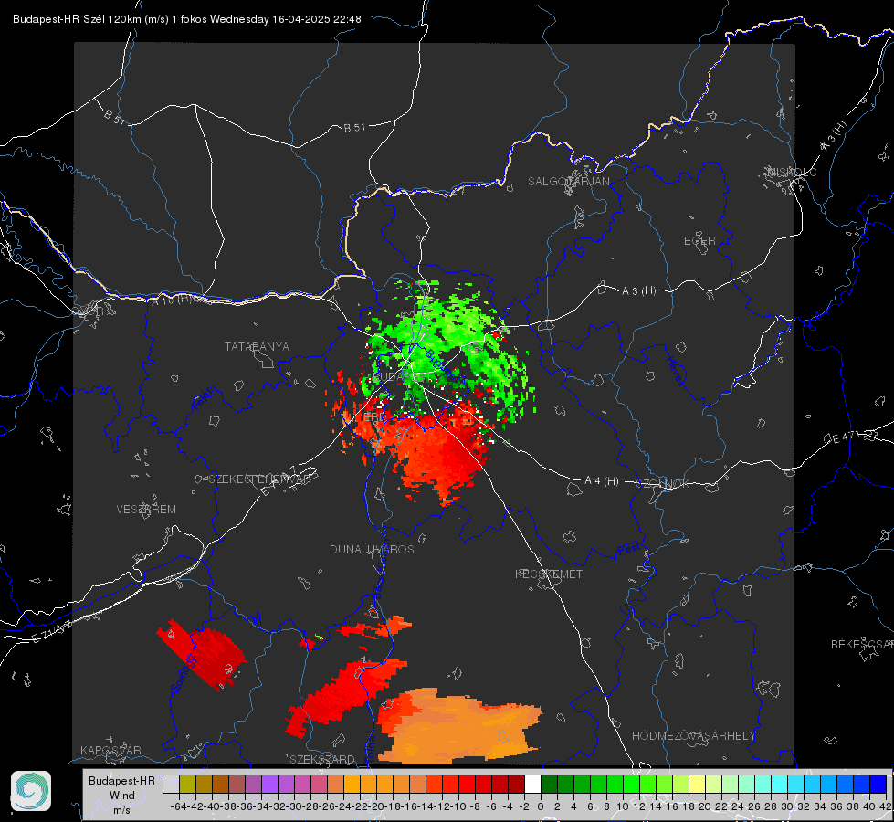
Task: Click the SZEKSZÁRD city label
Action: (322, 759)
